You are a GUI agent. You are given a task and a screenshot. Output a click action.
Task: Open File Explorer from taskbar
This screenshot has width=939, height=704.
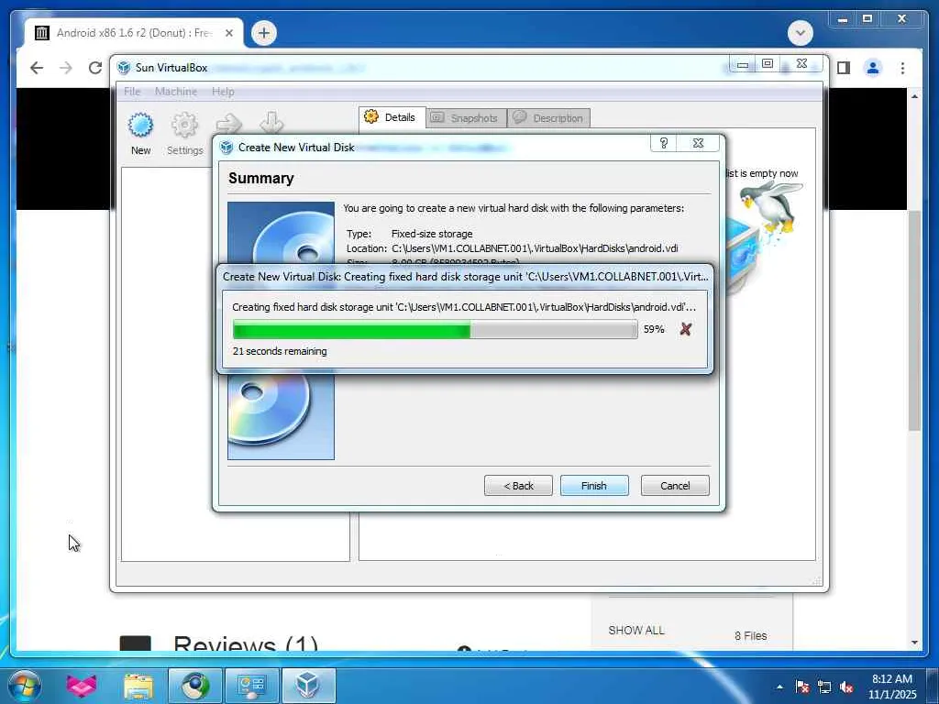click(138, 686)
